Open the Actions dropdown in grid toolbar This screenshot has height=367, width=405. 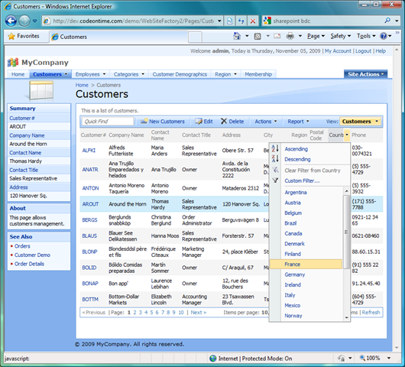coord(265,122)
